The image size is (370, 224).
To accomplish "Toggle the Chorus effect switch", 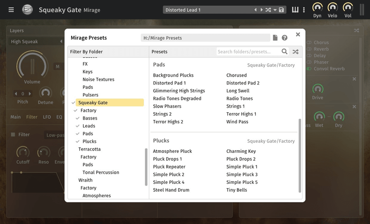I will [x=309, y=42].
